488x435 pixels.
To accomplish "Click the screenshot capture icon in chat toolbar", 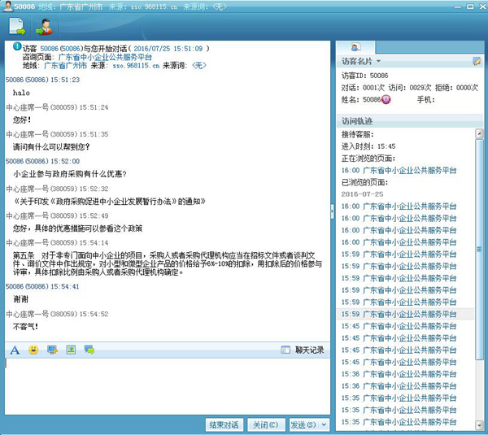I will (52, 350).
